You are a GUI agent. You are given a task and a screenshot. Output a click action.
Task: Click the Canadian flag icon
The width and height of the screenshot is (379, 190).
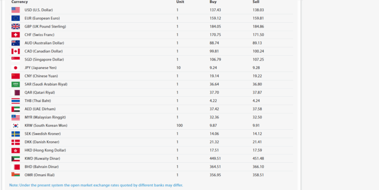click(15, 51)
